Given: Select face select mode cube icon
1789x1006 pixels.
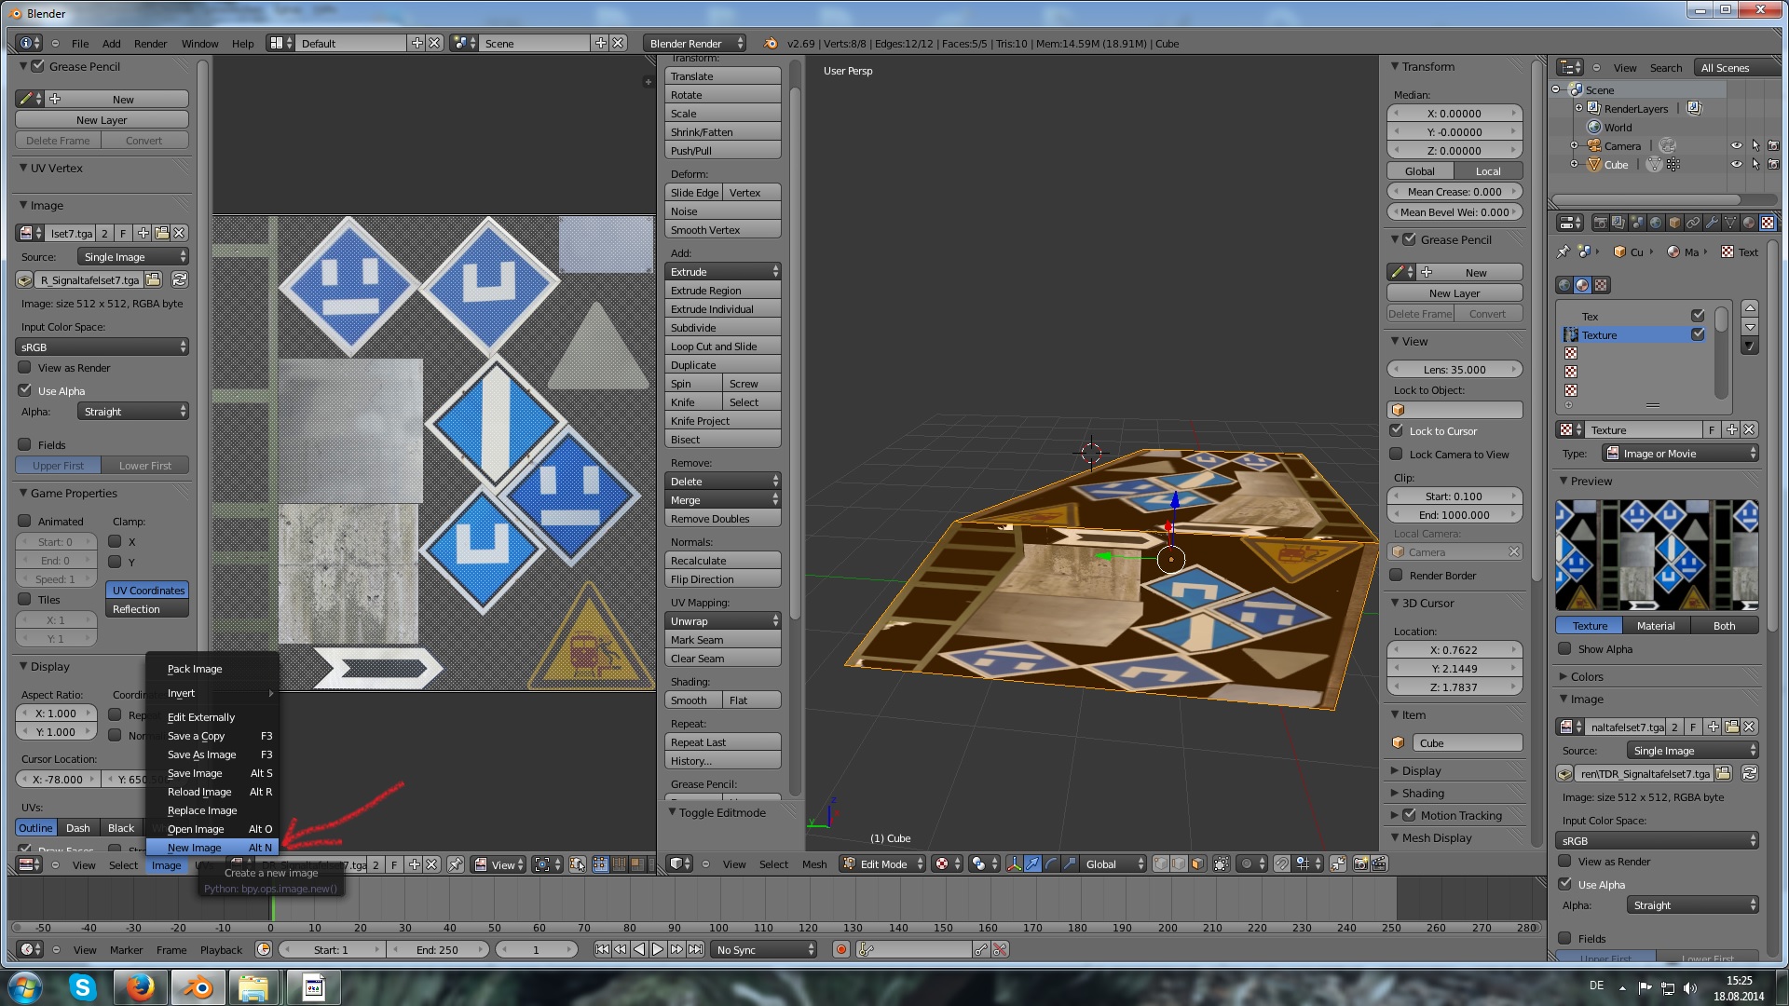Looking at the screenshot, I should 1197,864.
